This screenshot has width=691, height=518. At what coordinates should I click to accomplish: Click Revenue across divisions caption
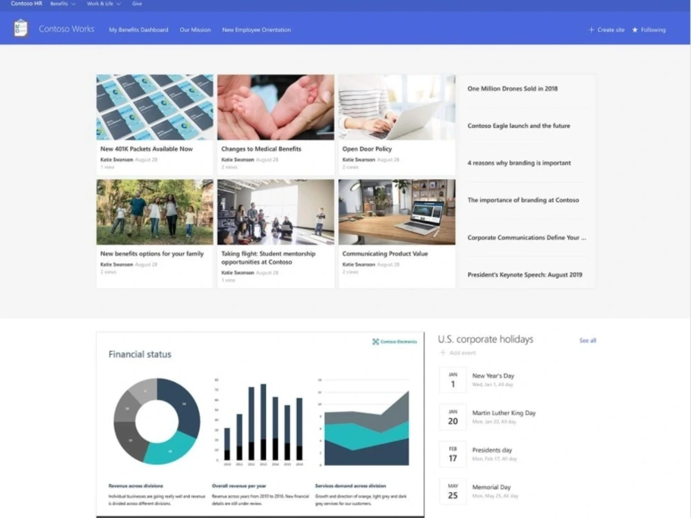135,486
